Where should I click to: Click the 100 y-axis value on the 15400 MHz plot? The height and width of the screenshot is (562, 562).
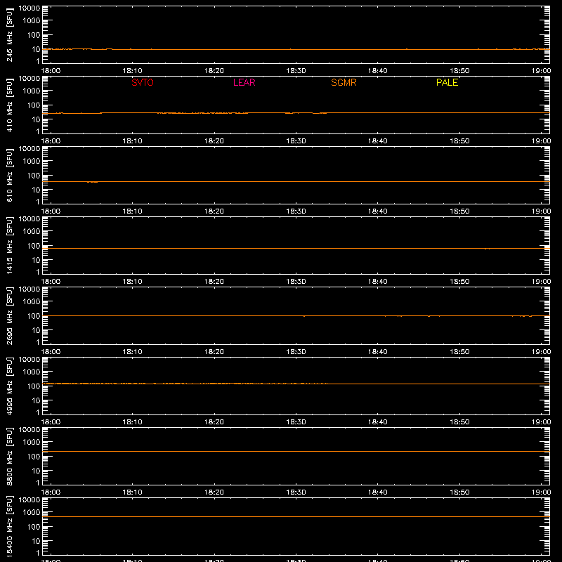(x=34, y=527)
